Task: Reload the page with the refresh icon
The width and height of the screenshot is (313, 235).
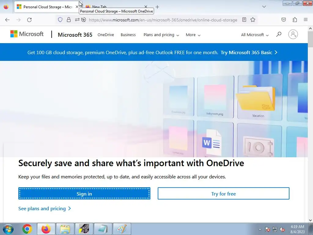Action: click(29, 20)
